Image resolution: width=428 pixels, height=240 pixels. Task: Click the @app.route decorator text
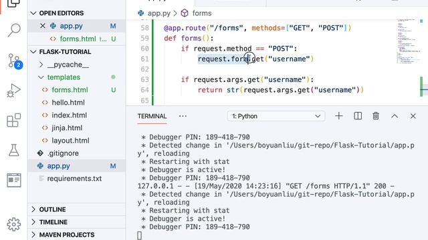pos(185,28)
